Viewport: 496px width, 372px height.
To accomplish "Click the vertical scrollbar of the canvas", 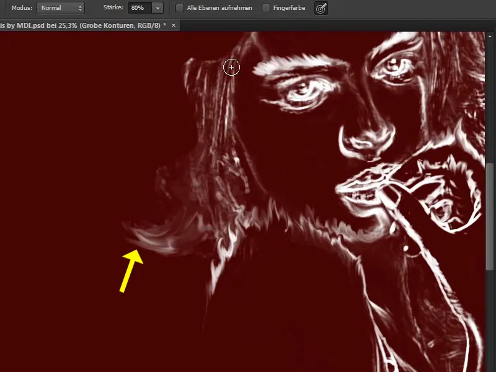I will coord(490,216).
